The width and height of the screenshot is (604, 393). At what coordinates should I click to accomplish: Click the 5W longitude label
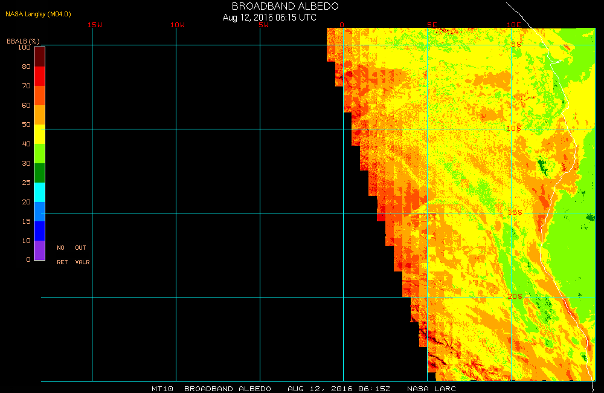(x=262, y=25)
